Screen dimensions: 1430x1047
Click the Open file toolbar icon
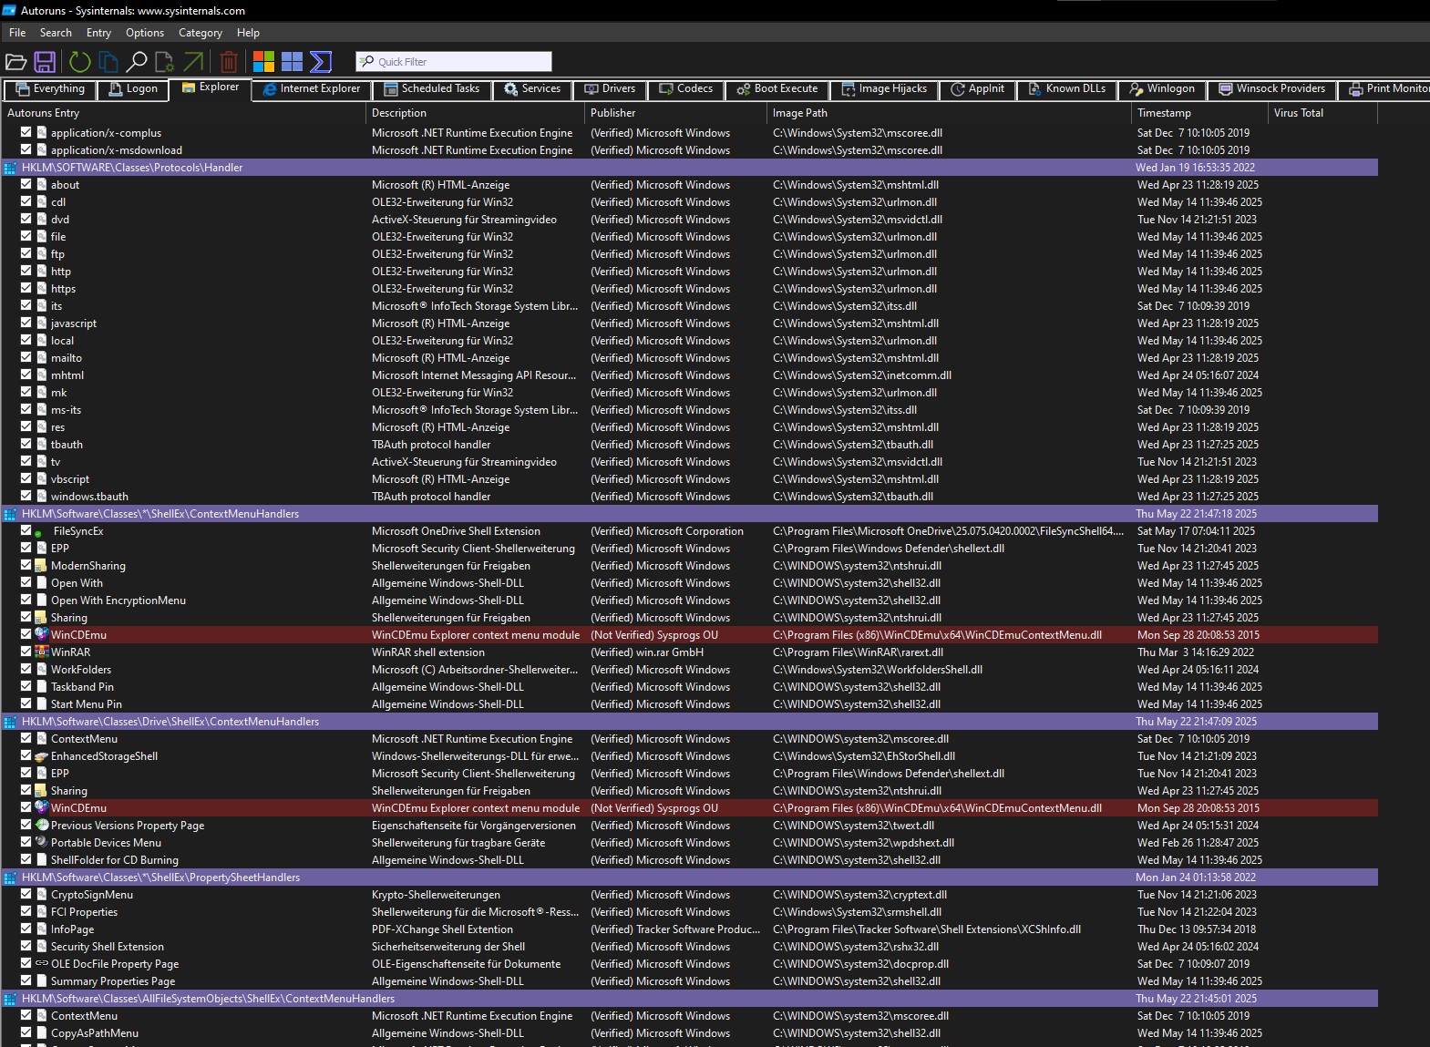point(16,62)
